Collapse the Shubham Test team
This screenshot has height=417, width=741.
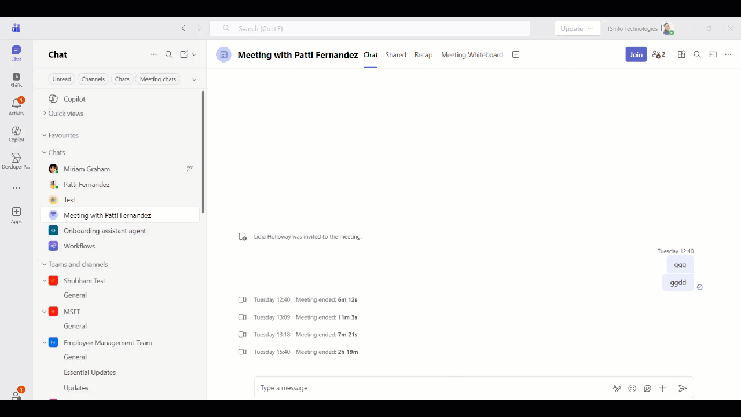(45, 280)
